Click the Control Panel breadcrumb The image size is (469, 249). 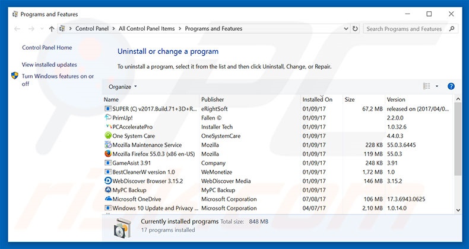[92, 28]
